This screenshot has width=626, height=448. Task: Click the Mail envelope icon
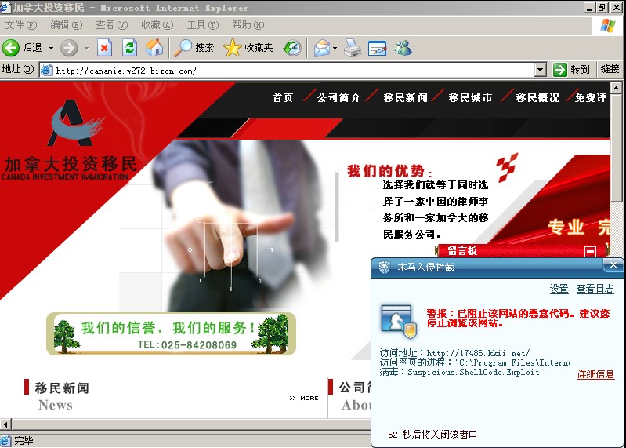[321, 48]
